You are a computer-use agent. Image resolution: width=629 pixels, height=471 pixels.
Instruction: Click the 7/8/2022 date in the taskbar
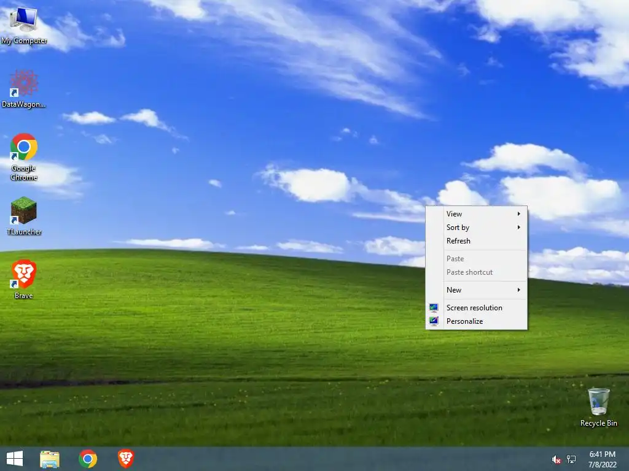(x=602, y=465)
